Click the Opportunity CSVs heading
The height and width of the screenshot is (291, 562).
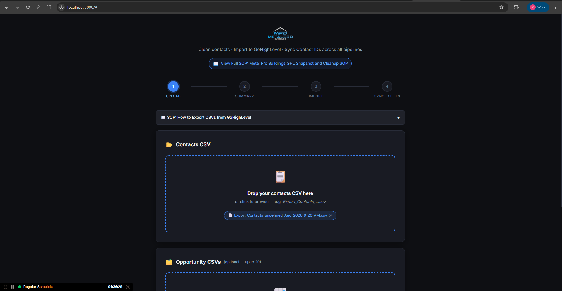(x=198, y=262)
